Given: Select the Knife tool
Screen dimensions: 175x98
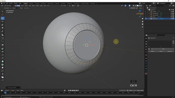Looking at the screenshot, I should 2,58.
